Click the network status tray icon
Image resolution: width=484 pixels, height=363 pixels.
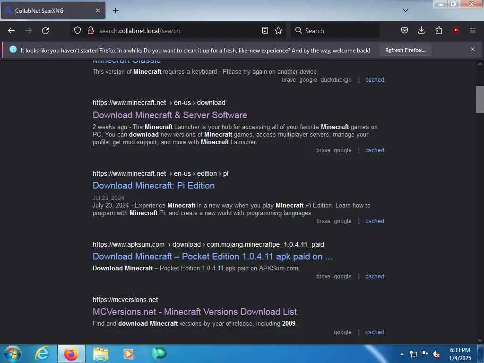(x=414, y=354)
